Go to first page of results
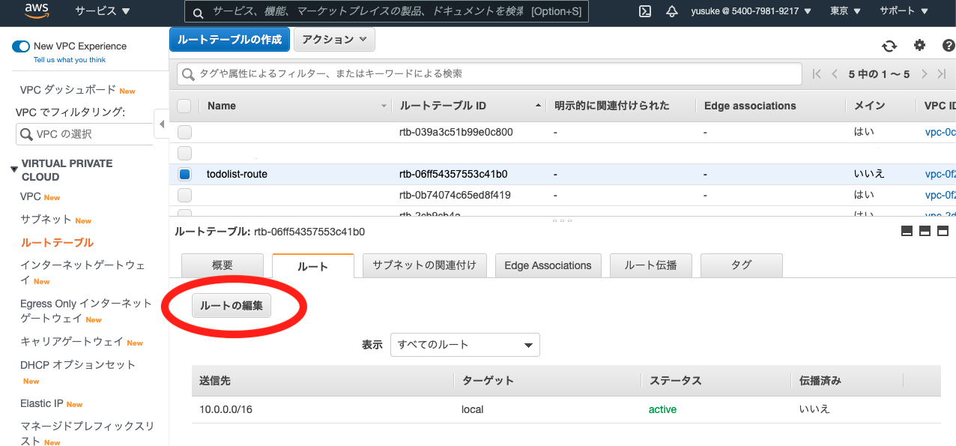The height and width of the screenshot is (446, 956). (817, 74)
